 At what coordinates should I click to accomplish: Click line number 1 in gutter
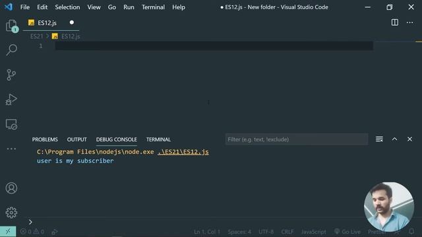click(x=41, y=46)
